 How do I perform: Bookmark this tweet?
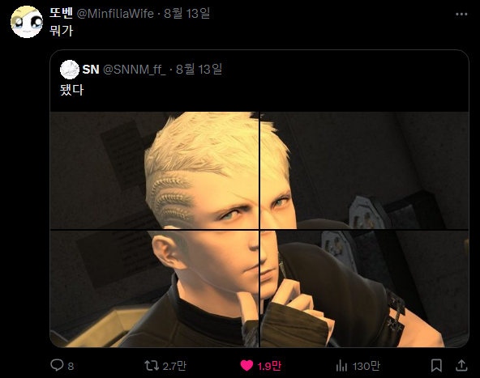pyautogui.click(x=436, y=366)
